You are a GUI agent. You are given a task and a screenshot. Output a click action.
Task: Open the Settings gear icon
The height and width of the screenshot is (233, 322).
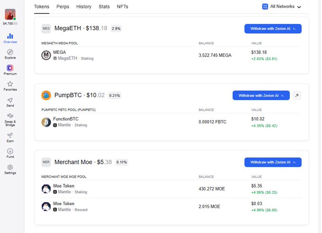pos(10,167)
